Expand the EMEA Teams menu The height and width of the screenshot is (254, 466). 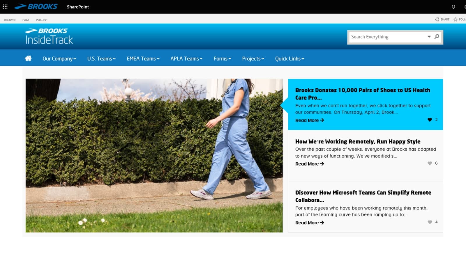[x=143, y=58]
